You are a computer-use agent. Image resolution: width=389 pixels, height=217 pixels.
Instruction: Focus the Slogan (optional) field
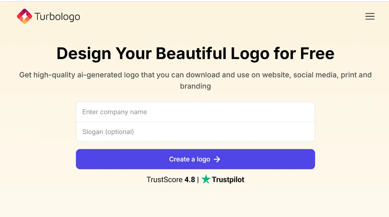click(195, 132)
